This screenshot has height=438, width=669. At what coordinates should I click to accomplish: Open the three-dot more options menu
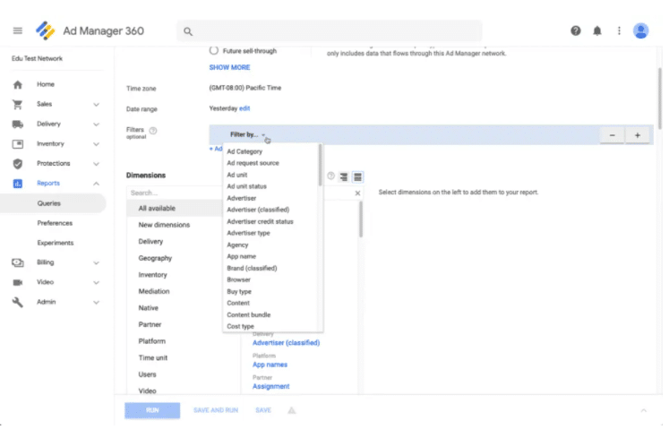[x=619, y=30]
